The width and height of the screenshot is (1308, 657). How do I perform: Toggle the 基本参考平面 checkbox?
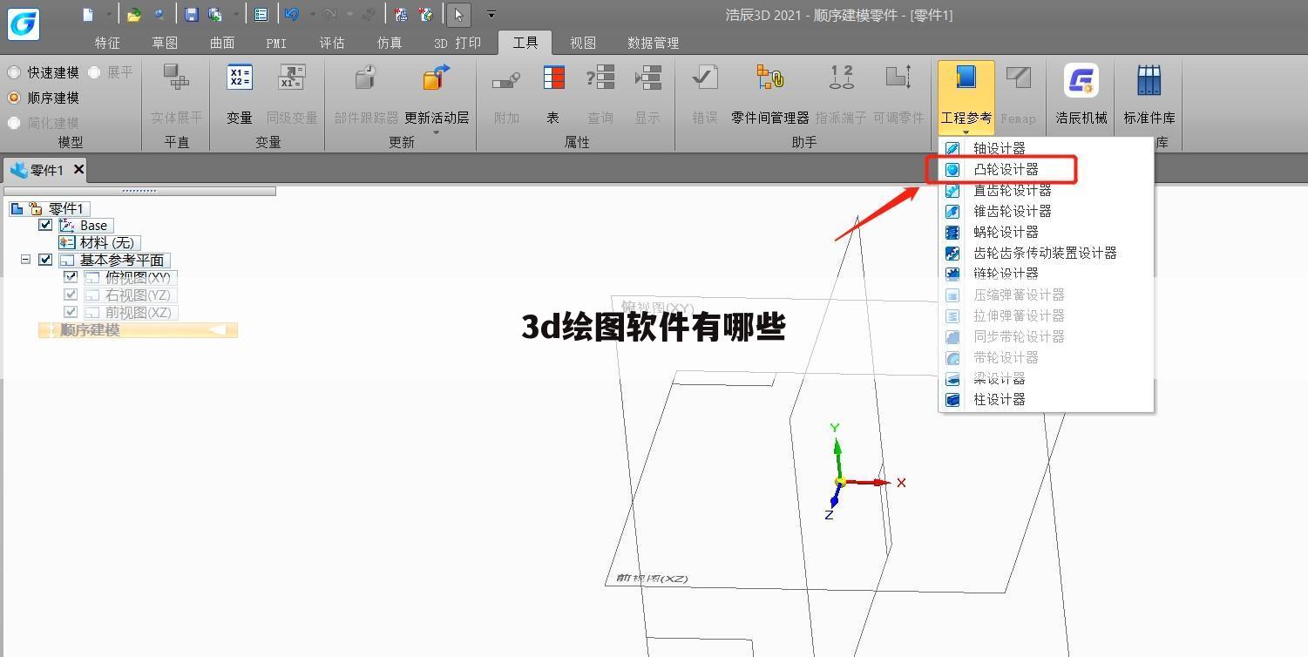[x=45, y=260]
